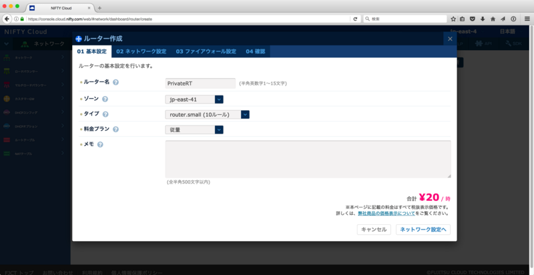Open the jp-east-4 region selector
The width and height of the screenshot is (534, 275).
click(x=465, y=31)
